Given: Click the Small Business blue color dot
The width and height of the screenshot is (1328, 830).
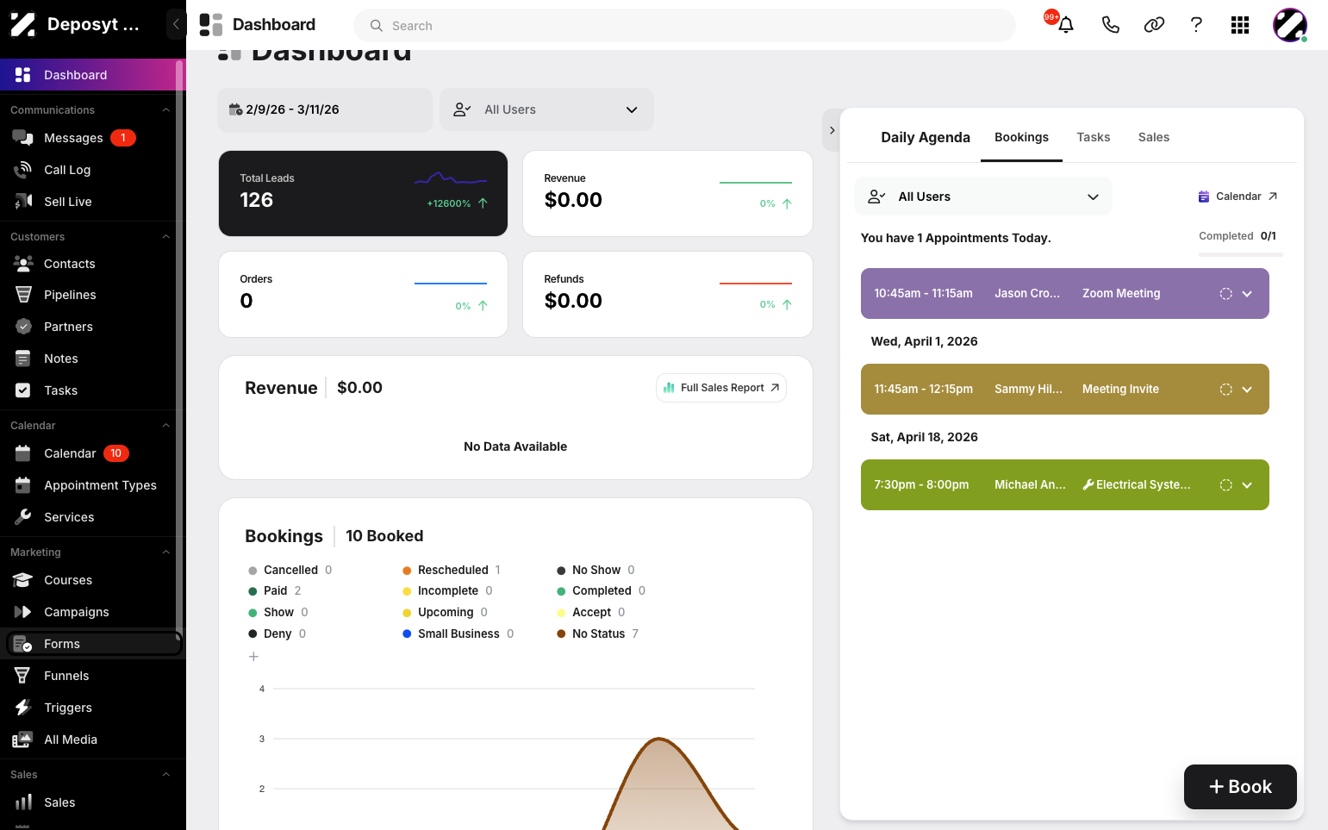Looking at the screenshot, I should tap(407, 633).
